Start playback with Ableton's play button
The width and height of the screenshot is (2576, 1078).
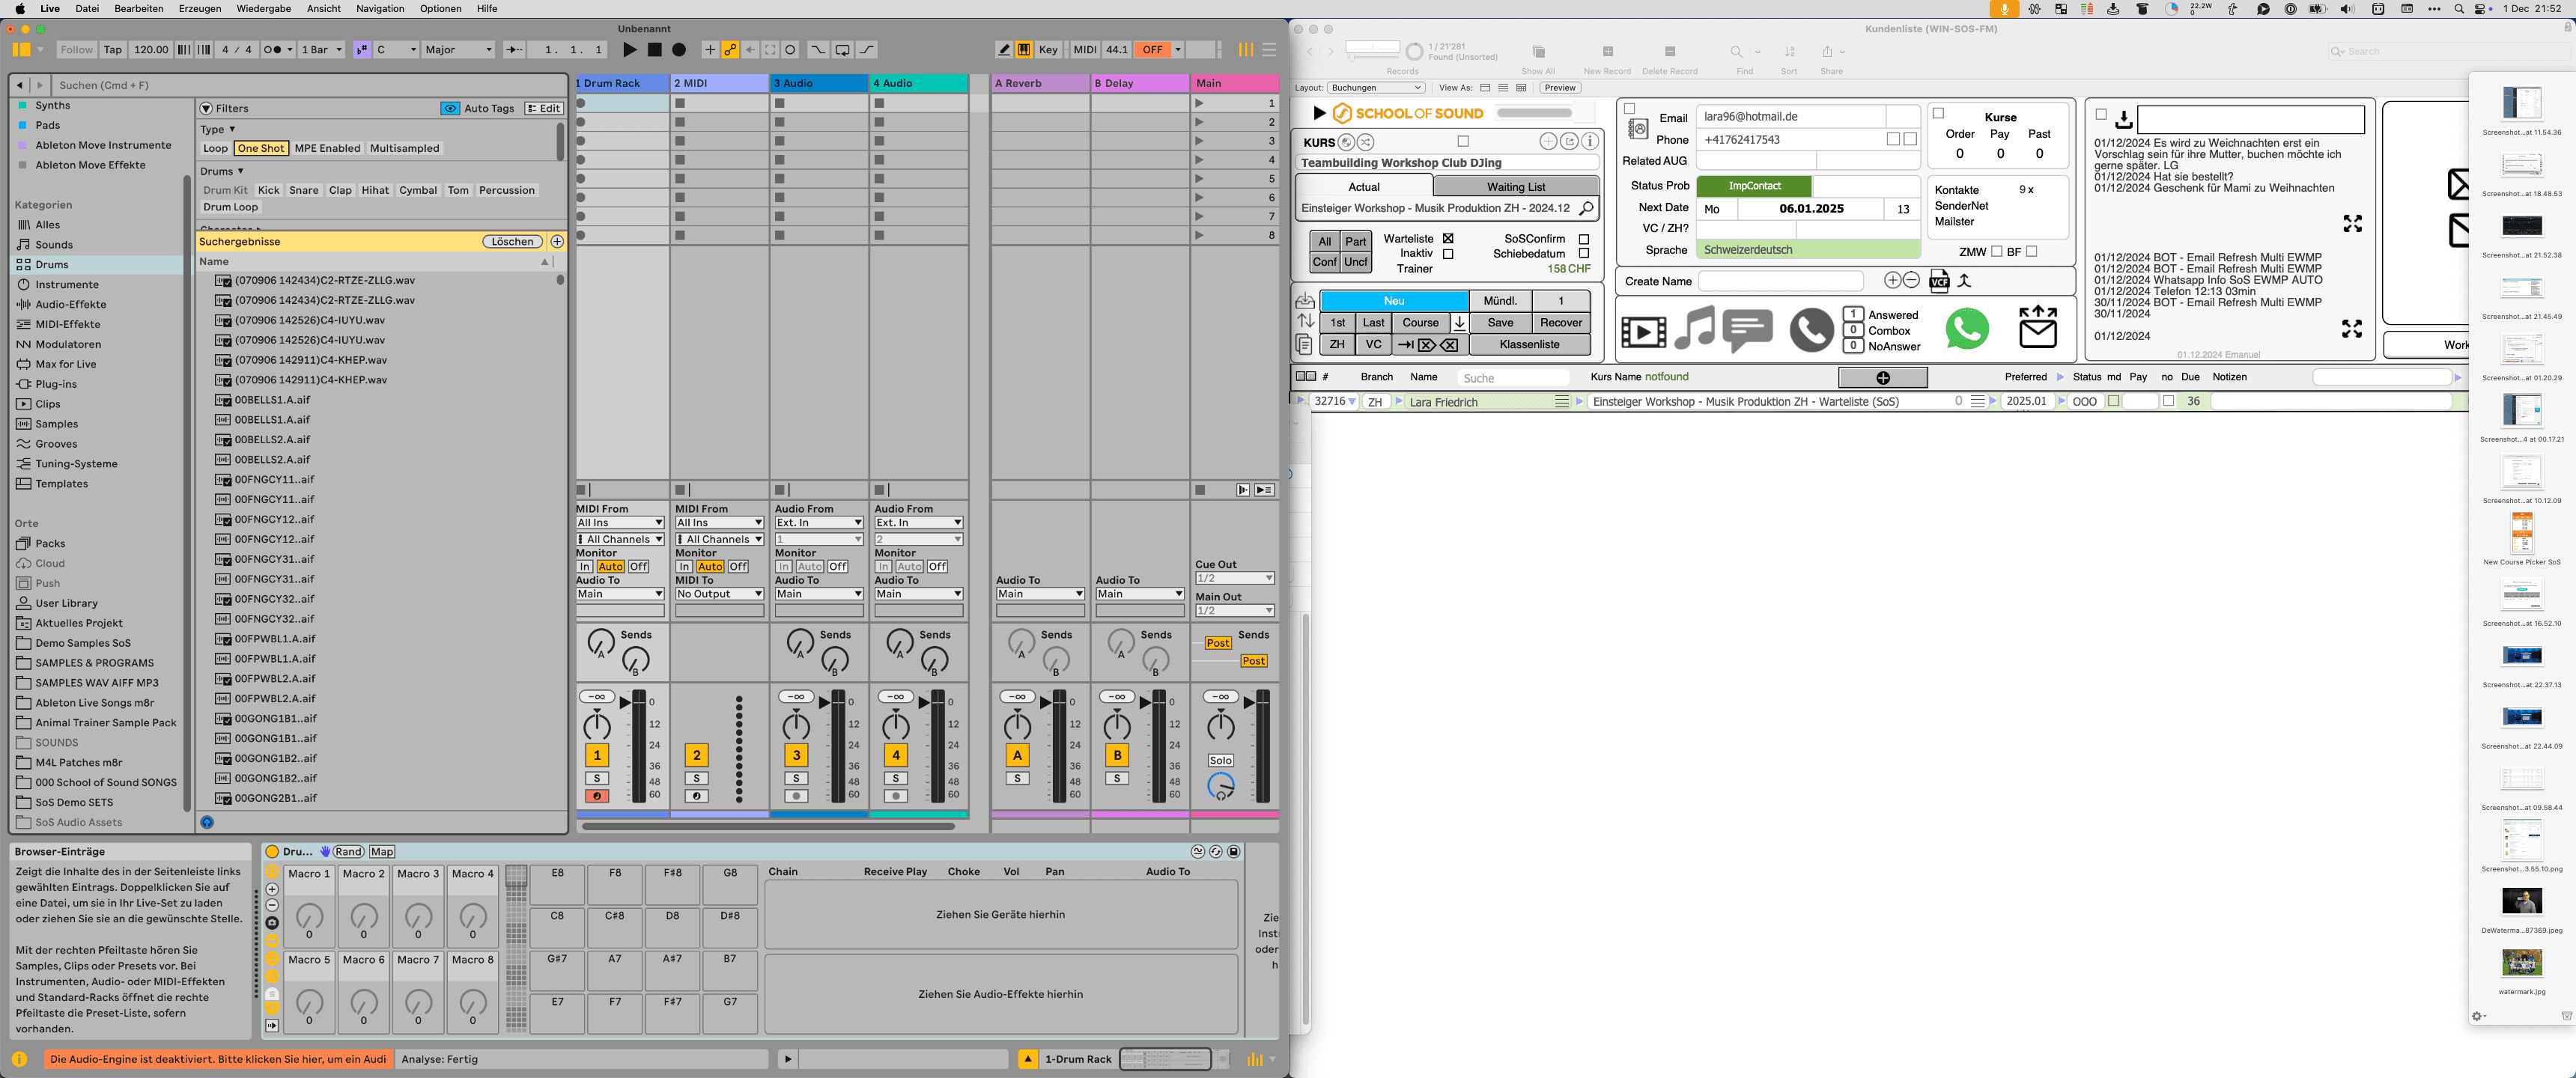(x=629, y=50)
